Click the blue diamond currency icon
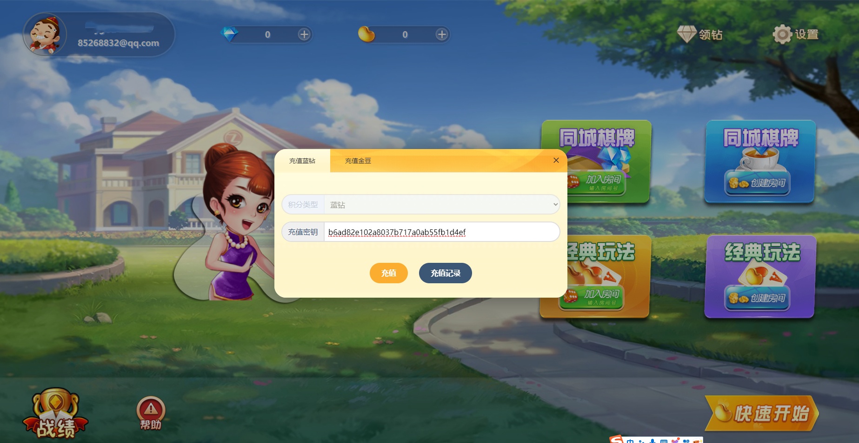 pos(229,34)
